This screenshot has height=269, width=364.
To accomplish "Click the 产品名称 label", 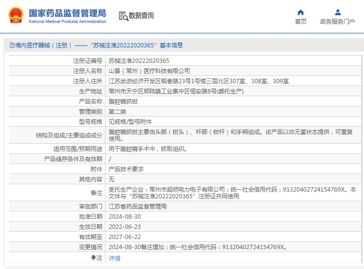I will pos(91,102).
